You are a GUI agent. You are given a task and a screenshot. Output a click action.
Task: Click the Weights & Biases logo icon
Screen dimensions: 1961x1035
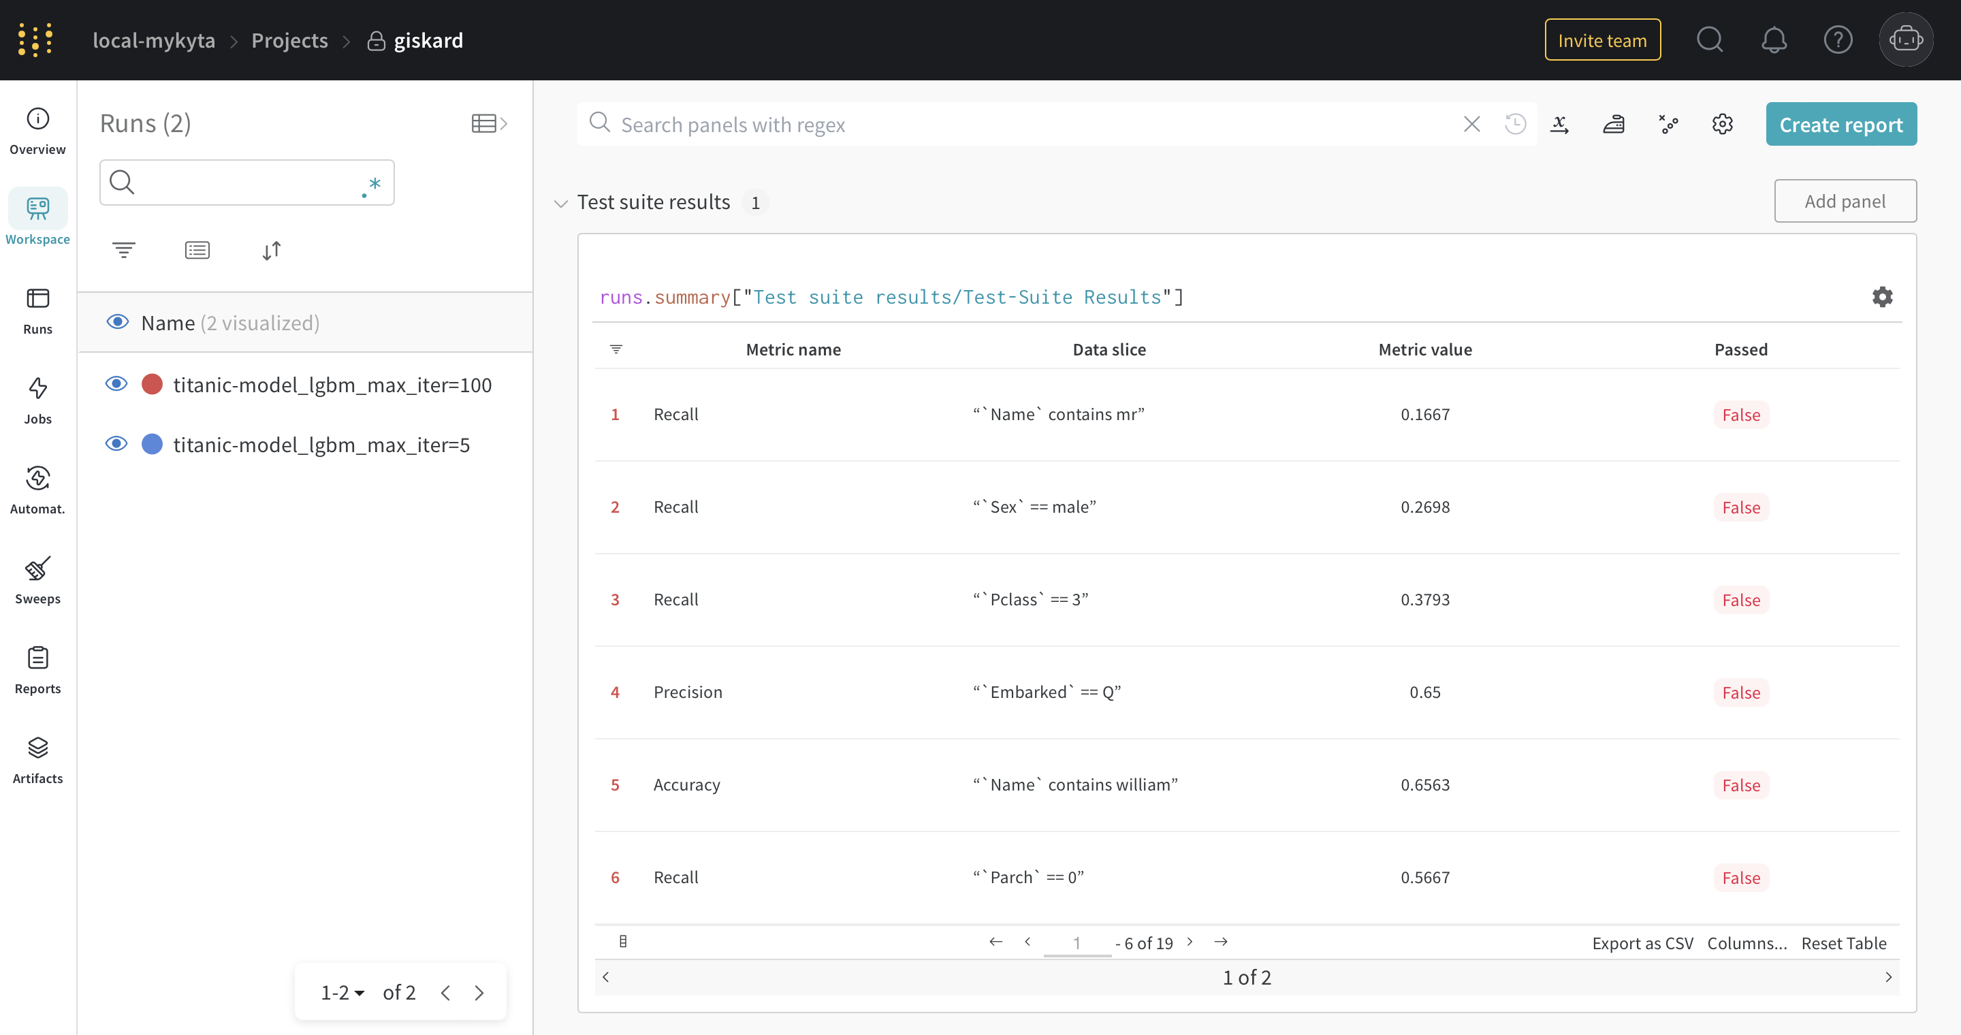35,39
